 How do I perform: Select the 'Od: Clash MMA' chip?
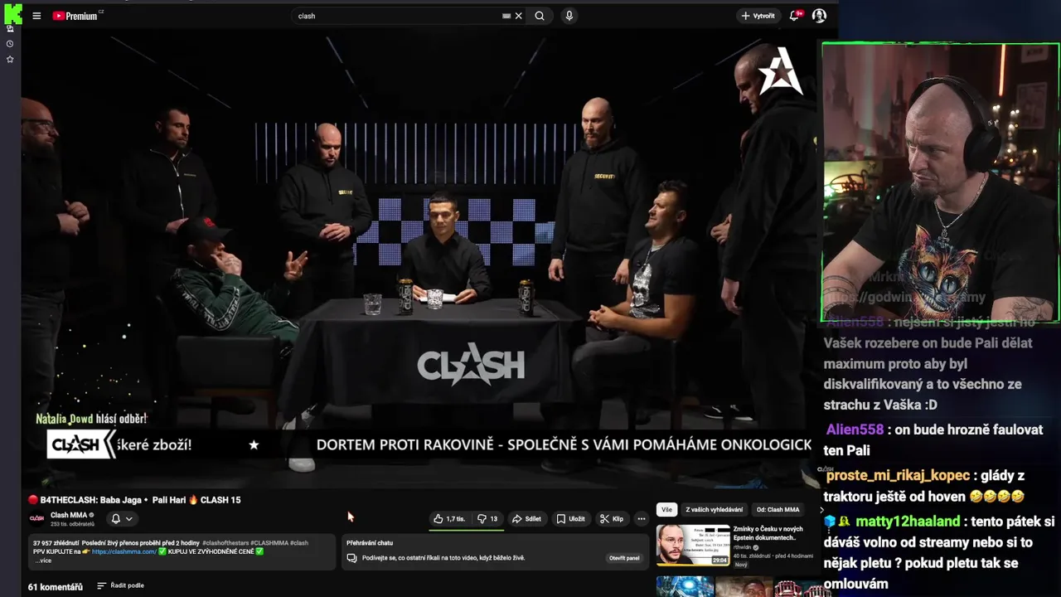[778, 510]
